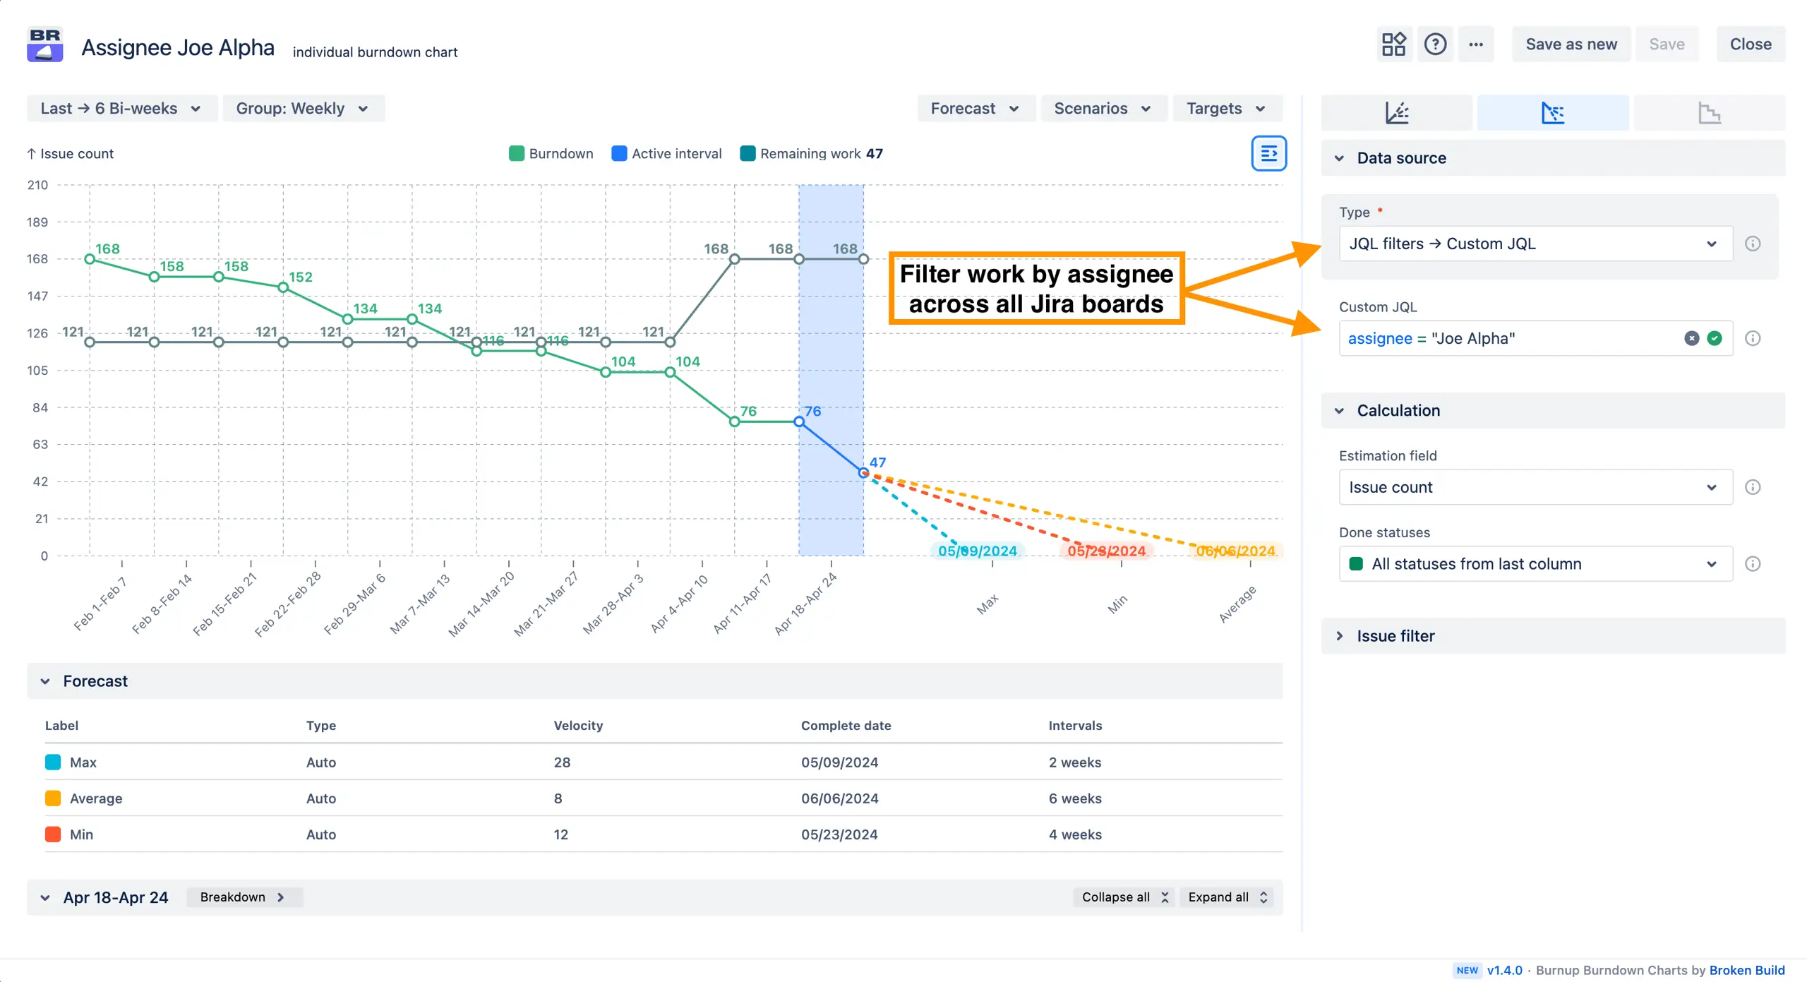Click the 47 active interval data point
The width and height of the screenshot is (1807, 982).
click(x=863, y=472)
